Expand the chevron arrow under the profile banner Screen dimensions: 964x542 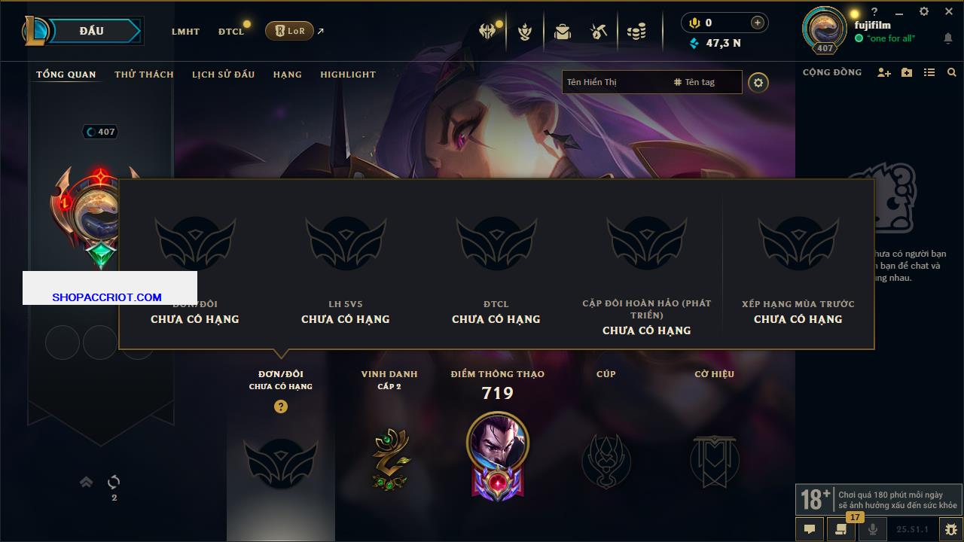tap(87, 482)
